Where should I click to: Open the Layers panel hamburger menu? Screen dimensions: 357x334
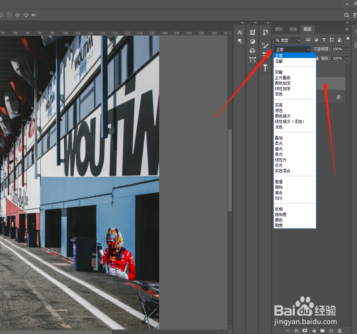347,29
